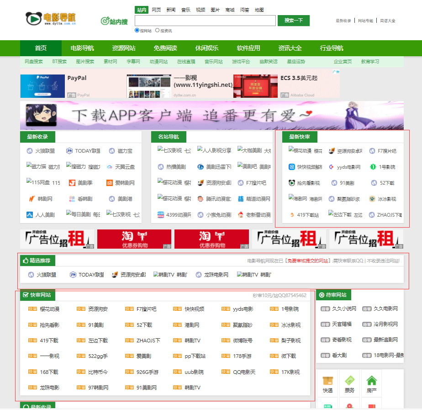The width and height of the screenshot is (422, 410).
Task: Open 冷月影视网 in 待审网站
Action: coord(385,324)
